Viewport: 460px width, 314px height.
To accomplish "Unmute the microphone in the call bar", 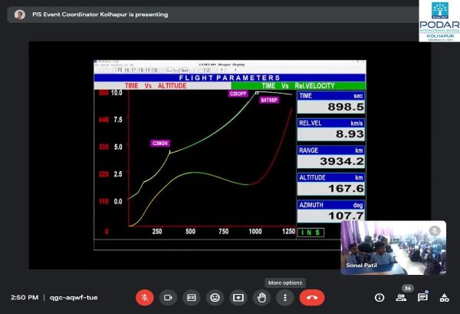I will pos(145,297).
